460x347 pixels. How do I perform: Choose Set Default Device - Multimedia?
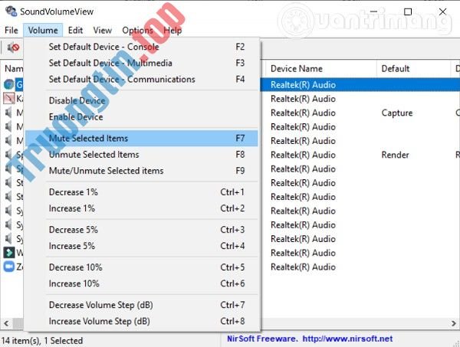tap(142, 63)
